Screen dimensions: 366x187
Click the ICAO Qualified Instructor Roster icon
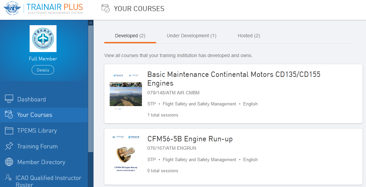click(8, 178)
